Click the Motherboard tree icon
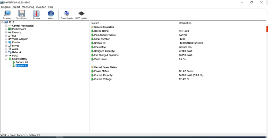268x138 pixels. point(10,29)
